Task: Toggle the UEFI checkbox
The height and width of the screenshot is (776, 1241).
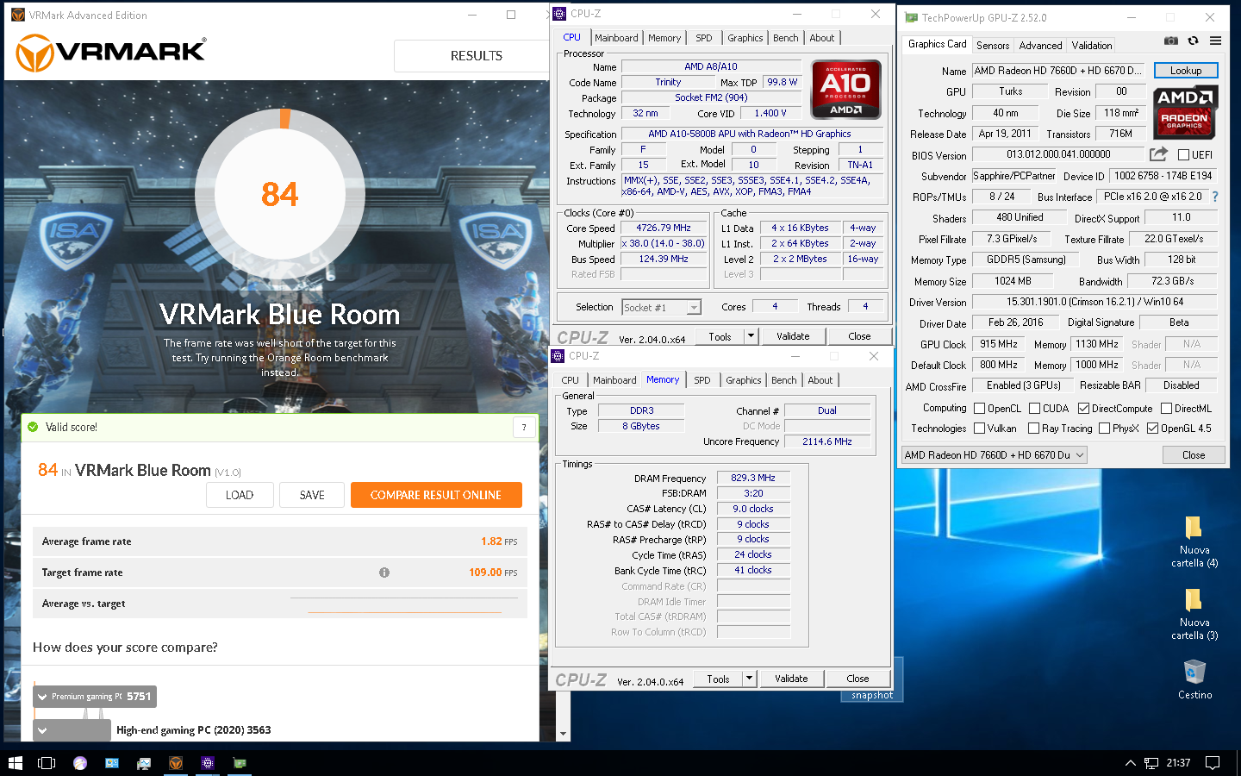Action: pyautogui.click(x=1184, y=155)
